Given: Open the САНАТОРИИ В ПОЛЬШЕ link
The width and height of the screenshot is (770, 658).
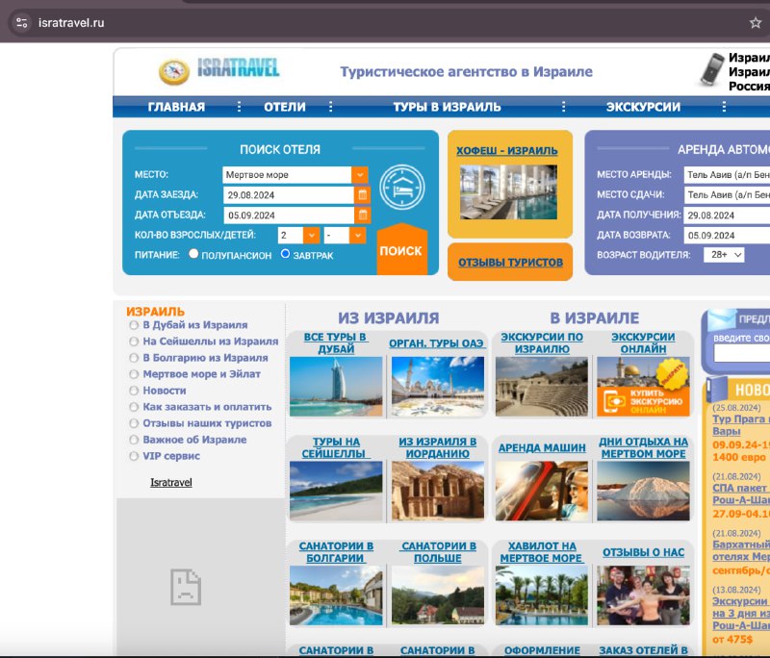Looking at the screenshot, I should click(x=439, y=552).
